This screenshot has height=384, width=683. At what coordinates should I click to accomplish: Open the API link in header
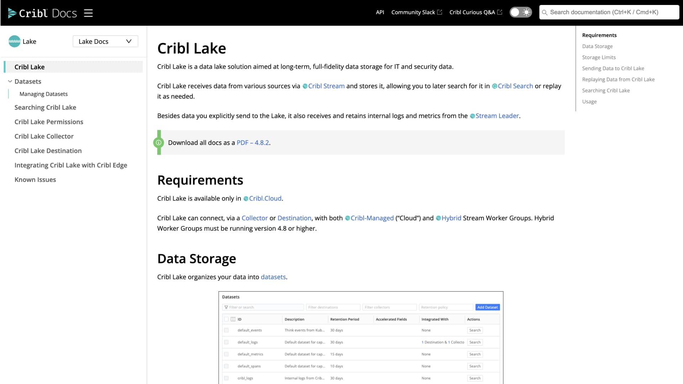pos(380,12)
